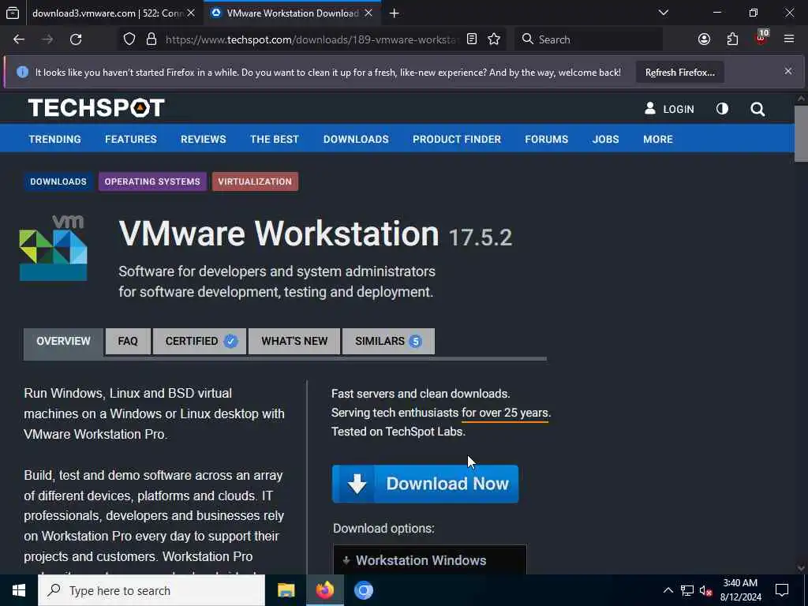Click the Firefox taskbar icon
The image size is (808, 606).
(324, 590)
